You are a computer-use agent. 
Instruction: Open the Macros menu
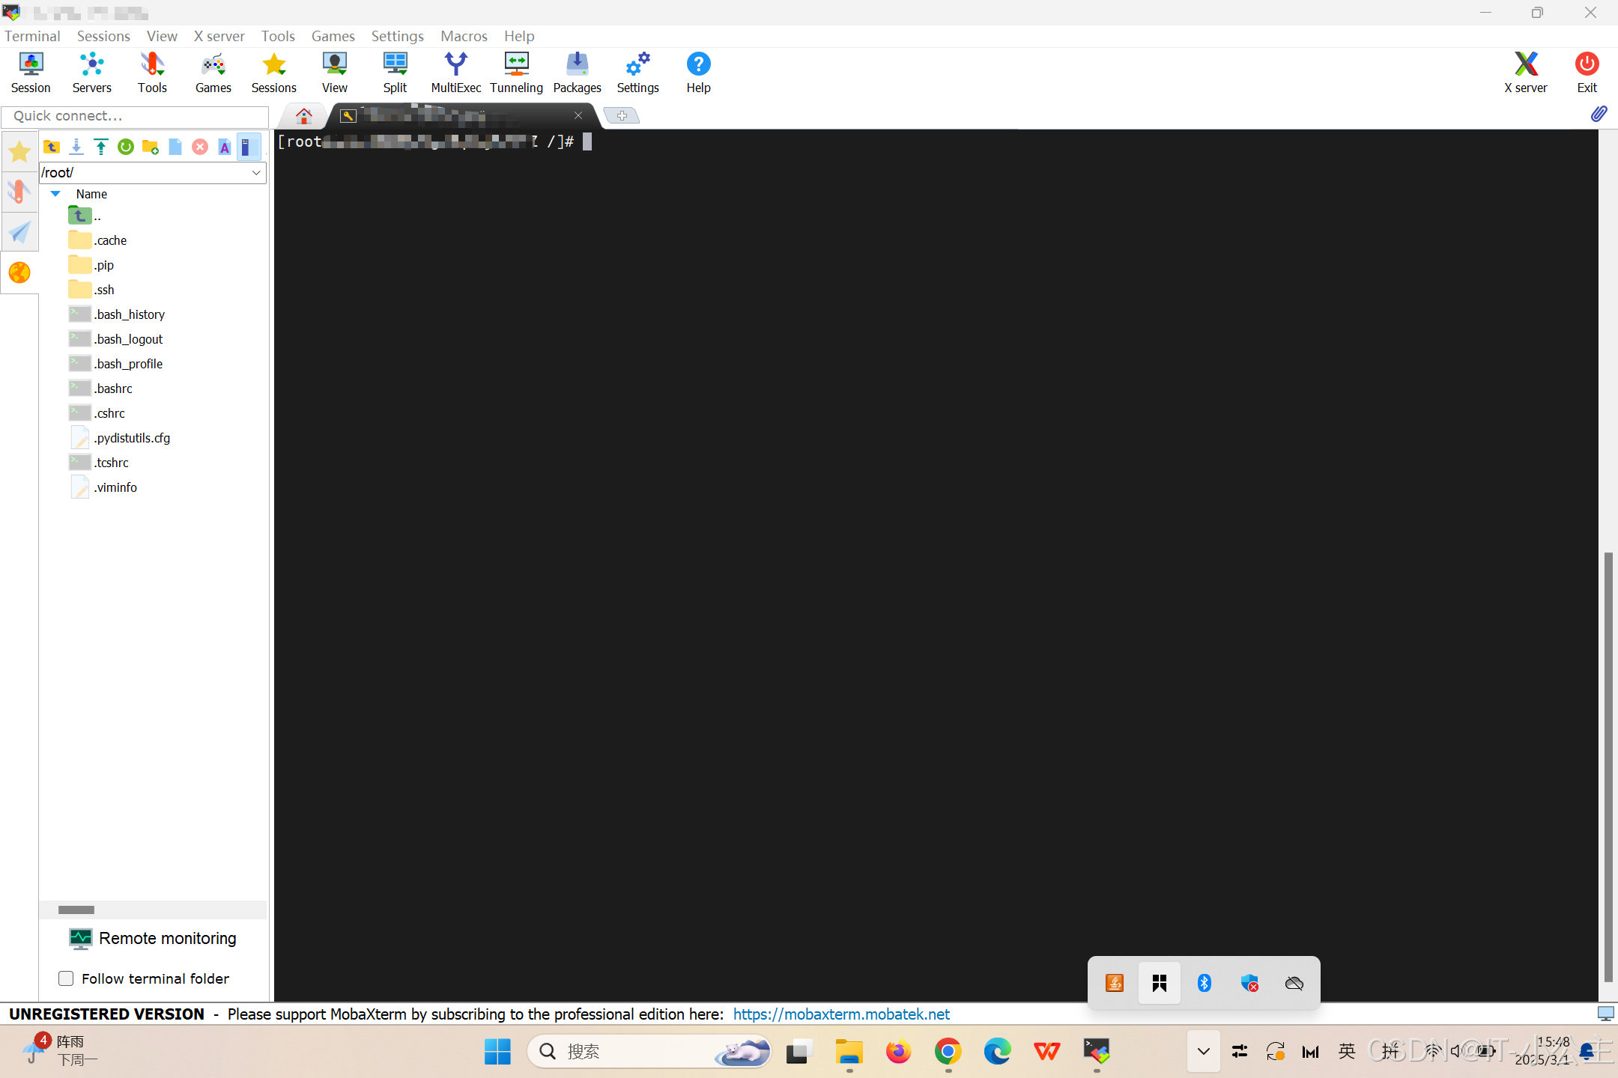point(464,36)
